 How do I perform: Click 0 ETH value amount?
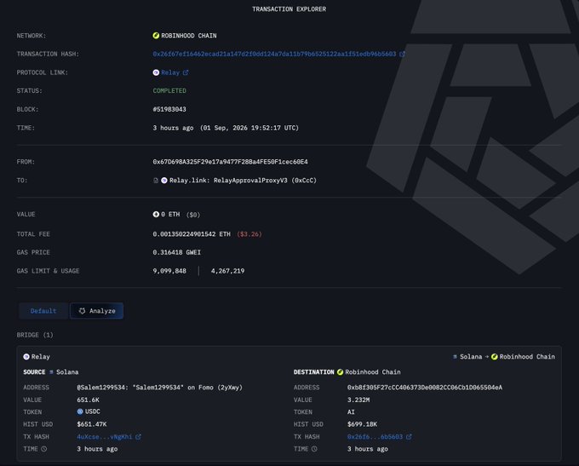tap(170, 215)
